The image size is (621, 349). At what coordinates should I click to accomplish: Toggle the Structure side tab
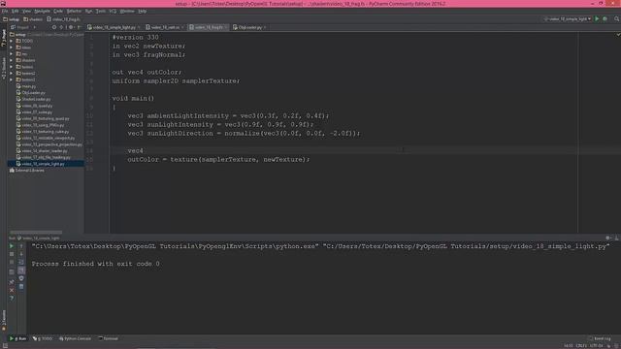tap(4, 68)
